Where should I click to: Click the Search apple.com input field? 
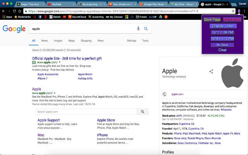tap(86, 112)
